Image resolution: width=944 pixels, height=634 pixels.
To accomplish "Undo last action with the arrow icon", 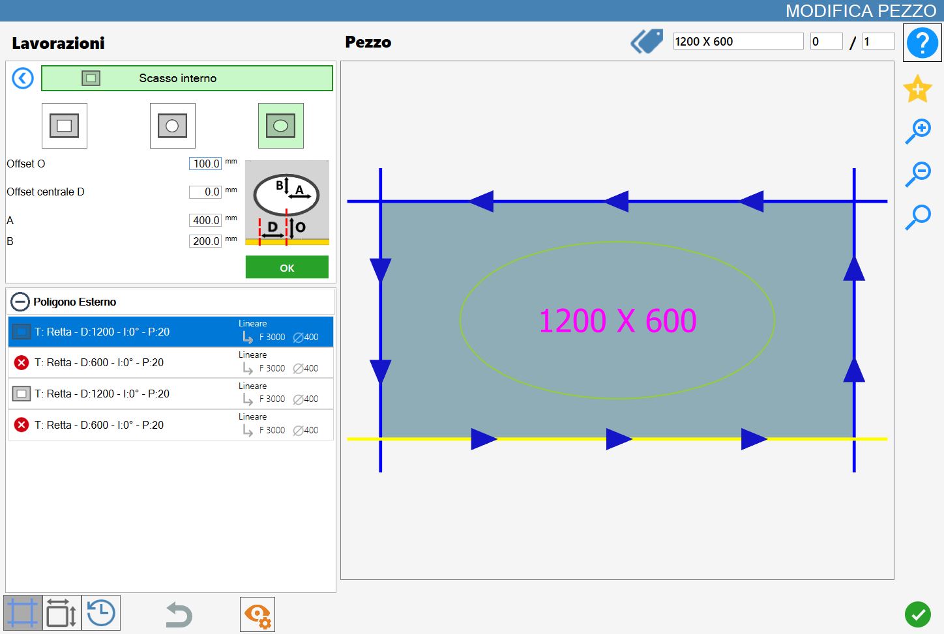I will coord(179,614).
